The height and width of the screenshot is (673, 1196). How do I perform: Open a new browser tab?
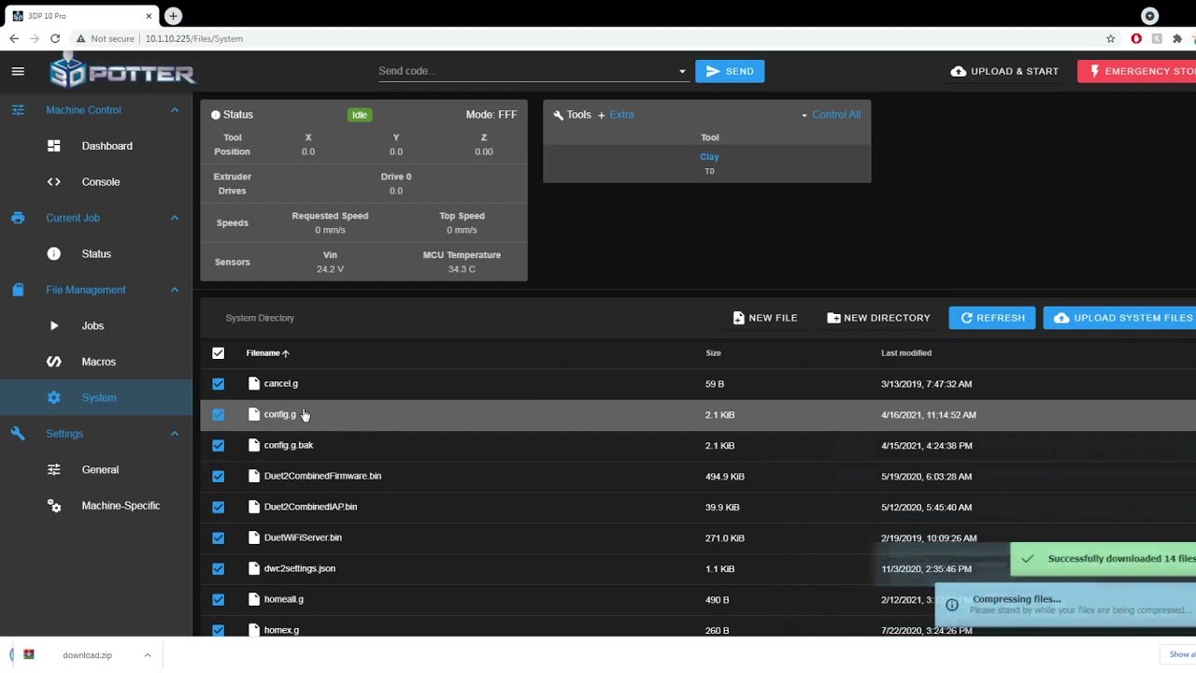[173, 16]
